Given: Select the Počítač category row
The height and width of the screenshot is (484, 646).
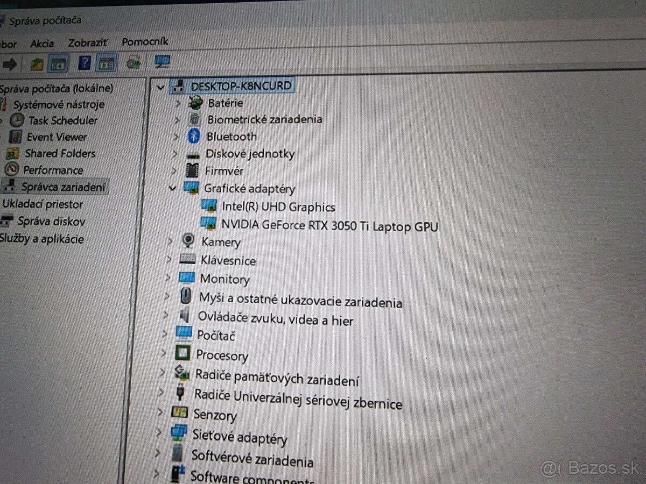Looking at the screenshot, I should coord(216,334).
